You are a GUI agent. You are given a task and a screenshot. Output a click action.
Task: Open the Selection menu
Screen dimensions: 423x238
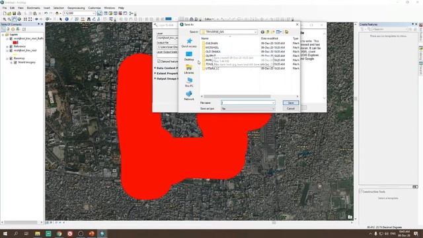[59, 8]
